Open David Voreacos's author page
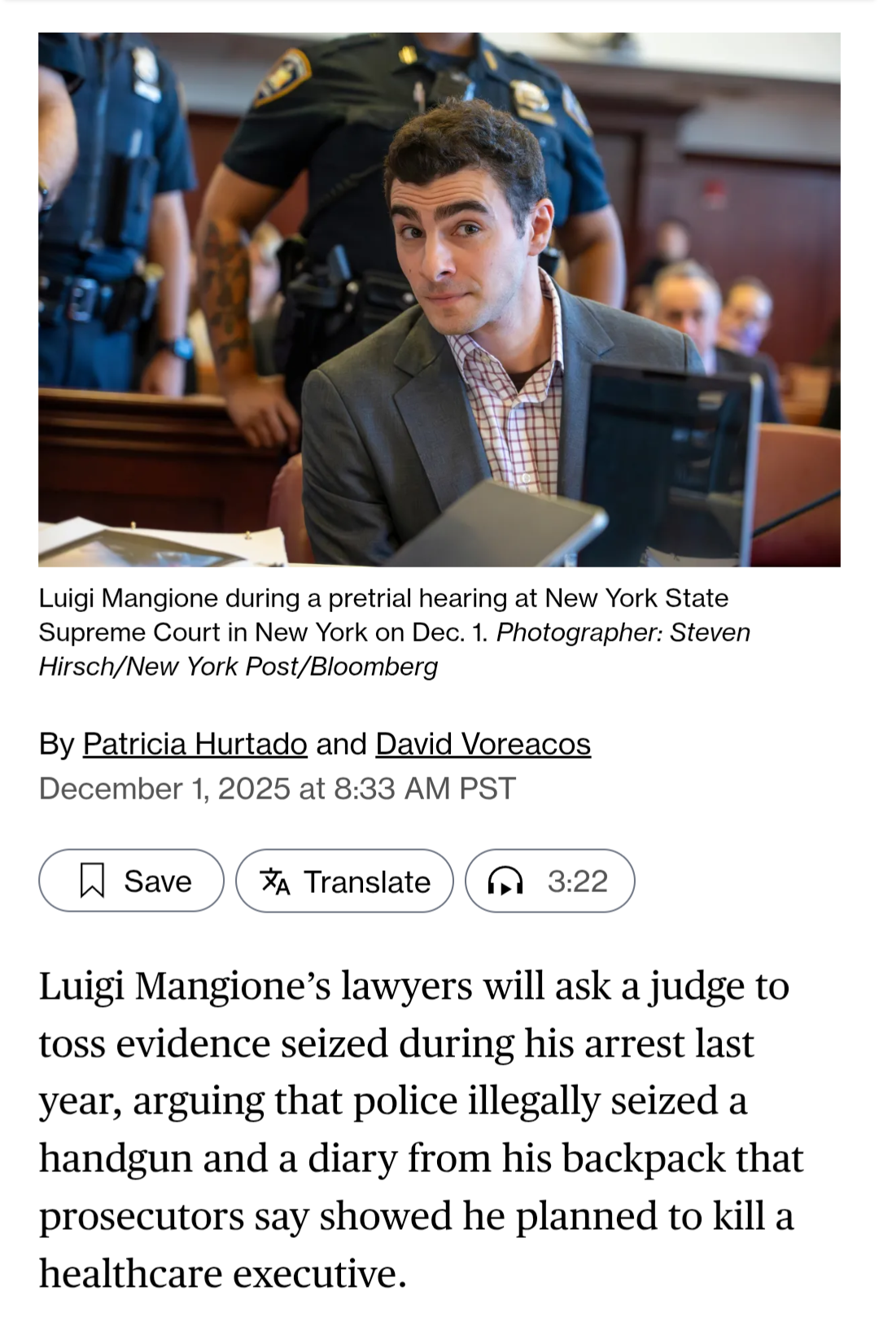Viewport: 879px width, 1330px height. (x=483, y=744)
